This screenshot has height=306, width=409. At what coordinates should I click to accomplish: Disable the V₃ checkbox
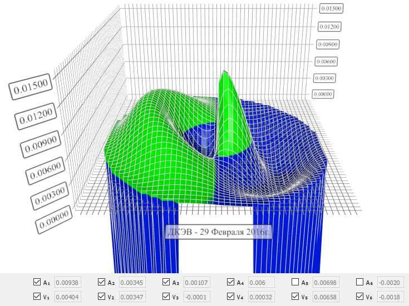[x=166, y=297]
